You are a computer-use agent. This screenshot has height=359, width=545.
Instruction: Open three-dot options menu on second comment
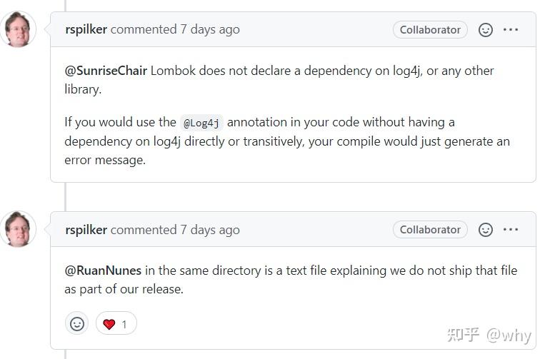tap(511, 230)
